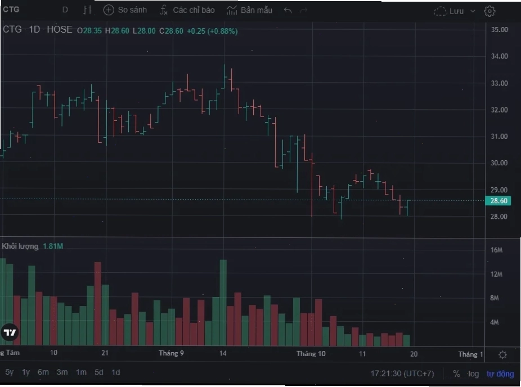Click the CTG symbol search field

(x=11, y=10)
